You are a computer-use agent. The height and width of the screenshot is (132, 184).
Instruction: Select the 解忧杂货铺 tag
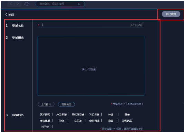pyautogui.click(x=78, y=114)
